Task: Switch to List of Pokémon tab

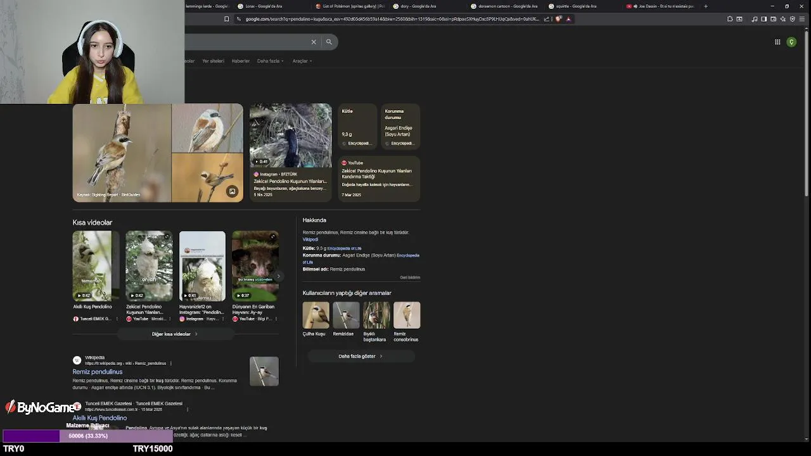Action: (x=350, y=6)
